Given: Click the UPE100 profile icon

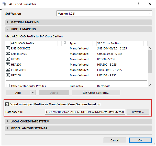Looking at the screenshot, I should tap(8, 75).
